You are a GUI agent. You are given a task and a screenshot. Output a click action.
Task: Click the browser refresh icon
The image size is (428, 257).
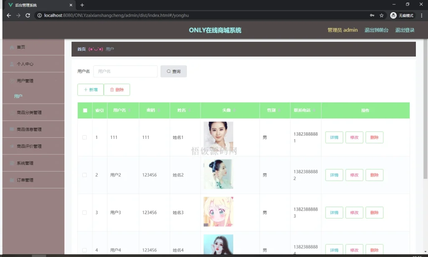[x=28, y=15]
